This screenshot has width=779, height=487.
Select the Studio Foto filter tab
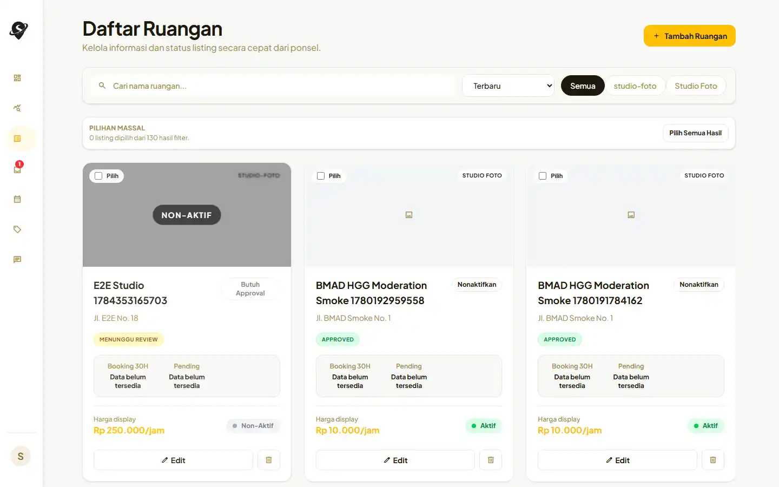coord(696,85)
